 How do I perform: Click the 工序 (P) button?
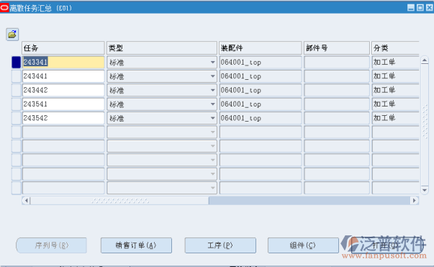[x=220, y=245]
